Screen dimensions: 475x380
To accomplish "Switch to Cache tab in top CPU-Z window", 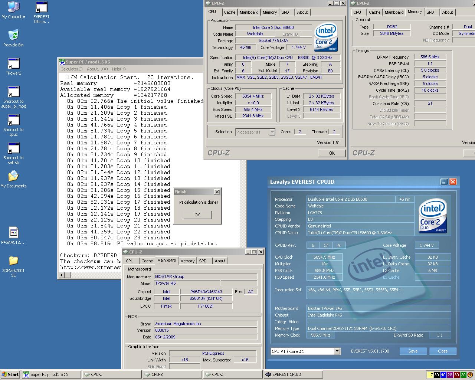I will pos(229,12).
